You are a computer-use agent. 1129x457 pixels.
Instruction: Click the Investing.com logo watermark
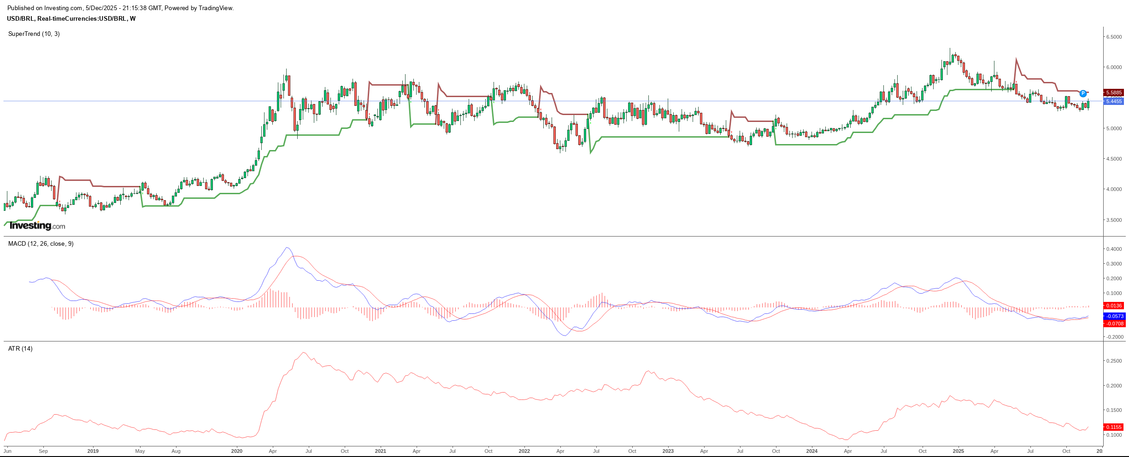click(x=37, y=226)
